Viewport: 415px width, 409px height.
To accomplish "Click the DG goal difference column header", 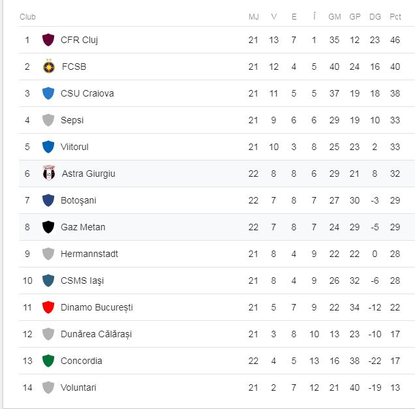I will pos(375,16).
